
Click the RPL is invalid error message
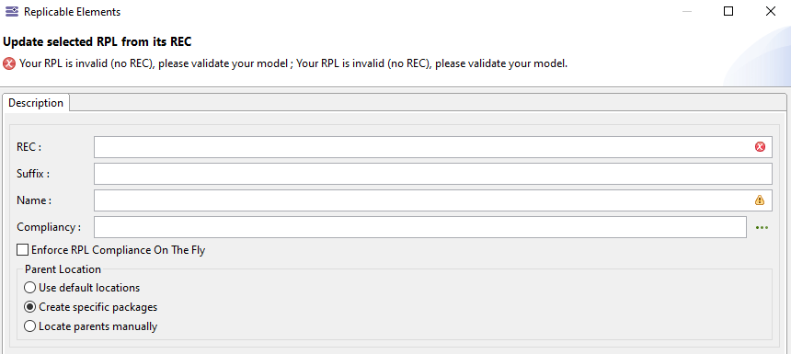[x=293, y=64]
